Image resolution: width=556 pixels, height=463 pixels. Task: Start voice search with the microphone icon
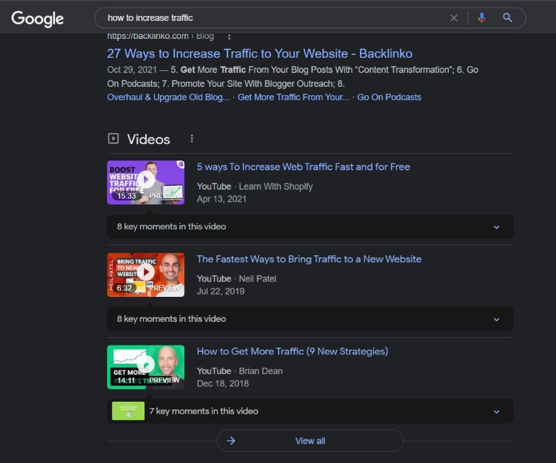(482, 18)
